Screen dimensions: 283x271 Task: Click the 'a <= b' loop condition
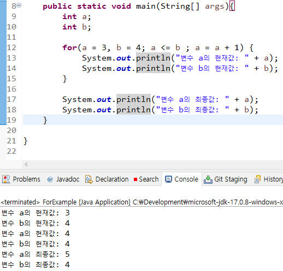click(x=166, y=47)
